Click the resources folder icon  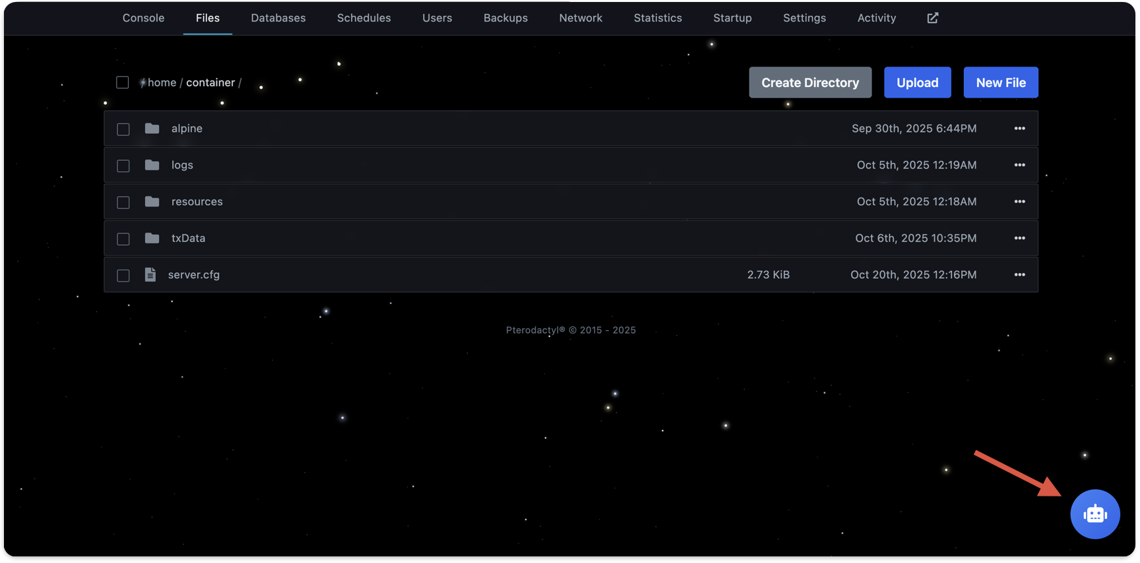[152, 202]
